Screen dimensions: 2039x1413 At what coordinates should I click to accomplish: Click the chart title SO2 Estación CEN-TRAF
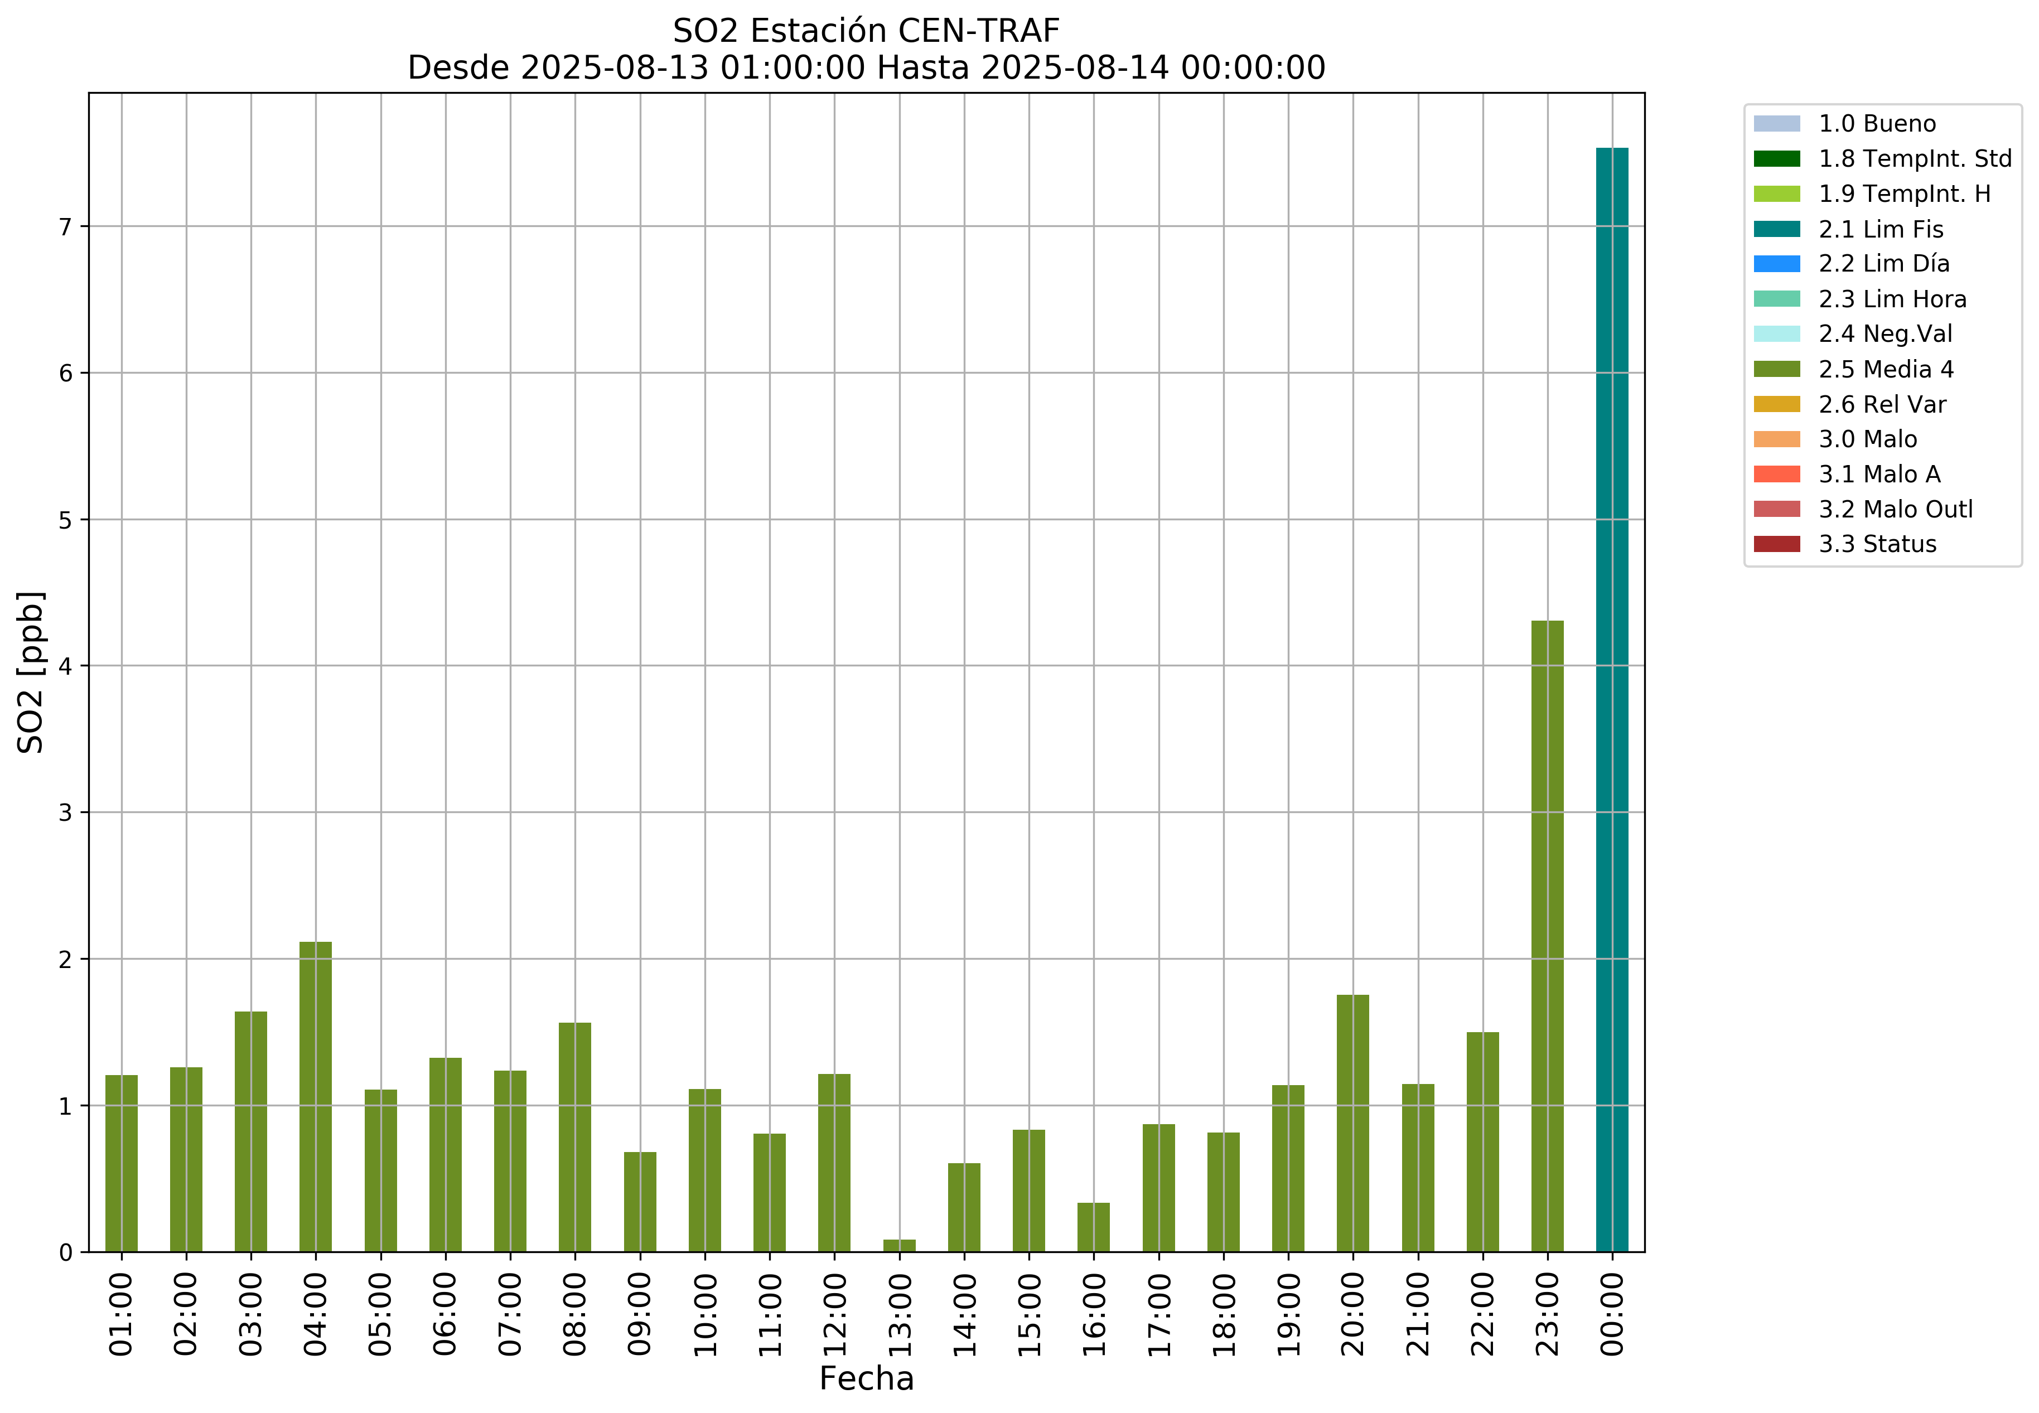pyautogui.click(x=865, y=31)
